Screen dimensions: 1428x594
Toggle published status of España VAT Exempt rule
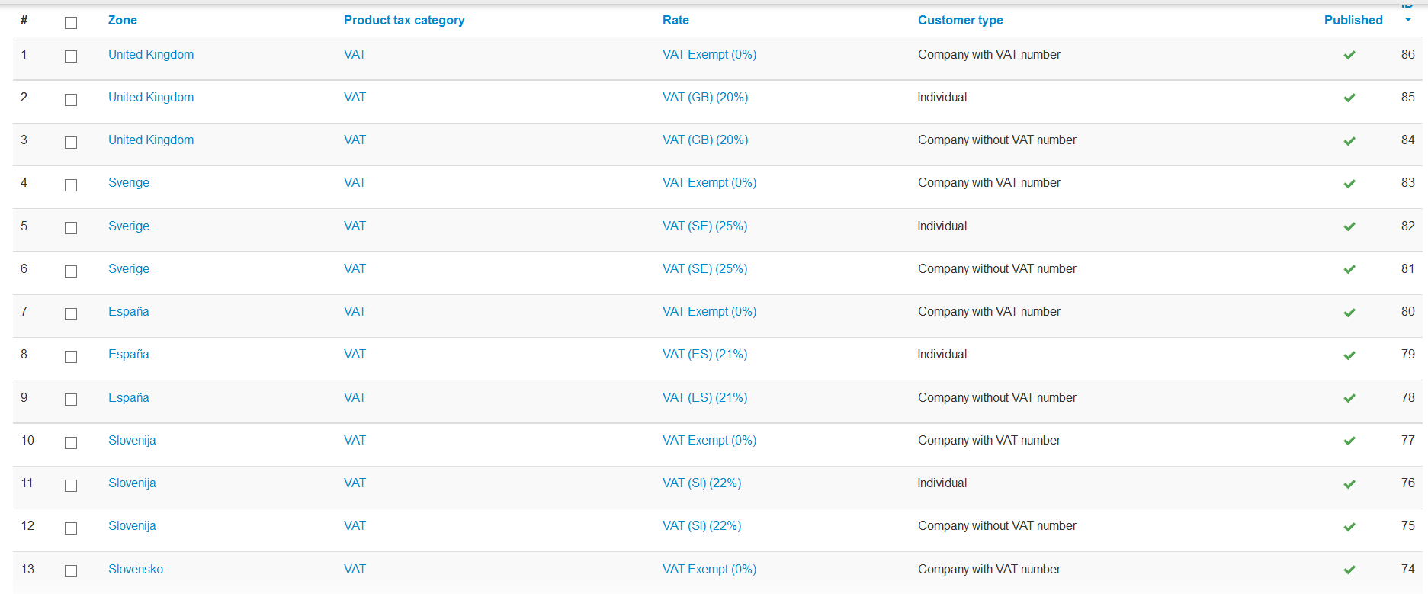(1349, 313)
